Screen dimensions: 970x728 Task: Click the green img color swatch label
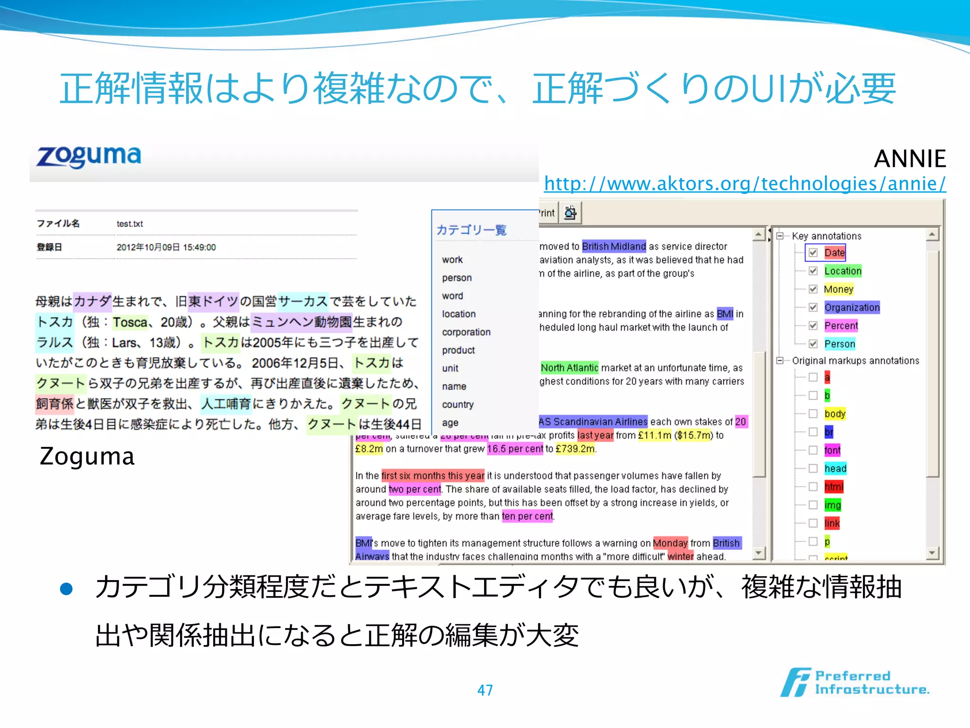pyautogui.click(x=833, y=505)
